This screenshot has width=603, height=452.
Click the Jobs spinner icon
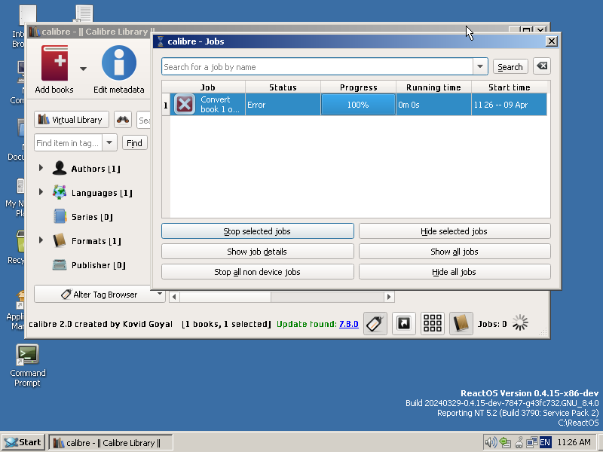(x=520, y=323)
